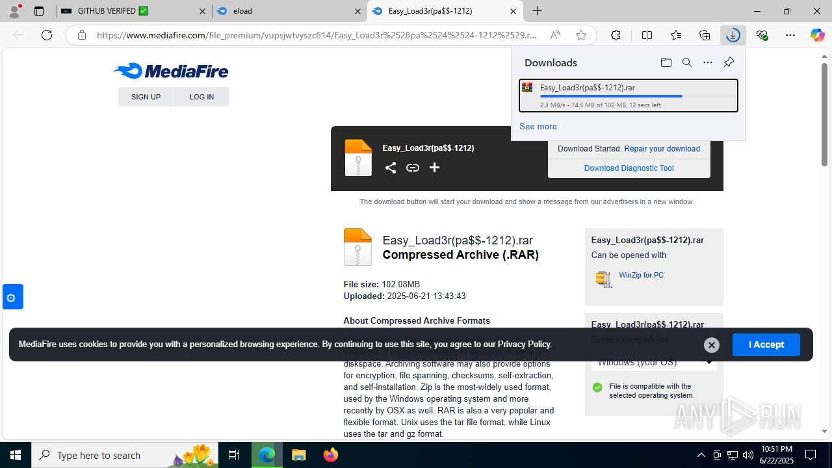Image resolution: width=832 pixels, height=468 pixels.
Task: Click the WinZip icon
Action: tap(603, 279)
